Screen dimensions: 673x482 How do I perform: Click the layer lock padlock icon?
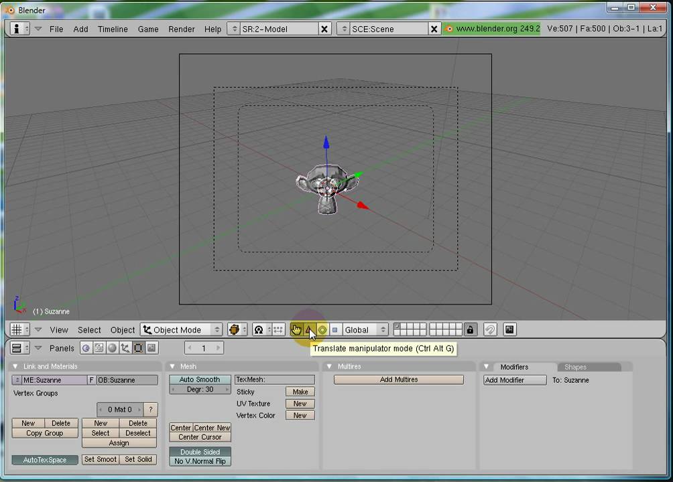tap(471, 330)
